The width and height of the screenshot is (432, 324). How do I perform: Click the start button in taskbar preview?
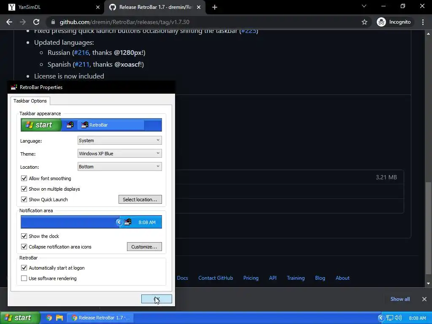41,125
